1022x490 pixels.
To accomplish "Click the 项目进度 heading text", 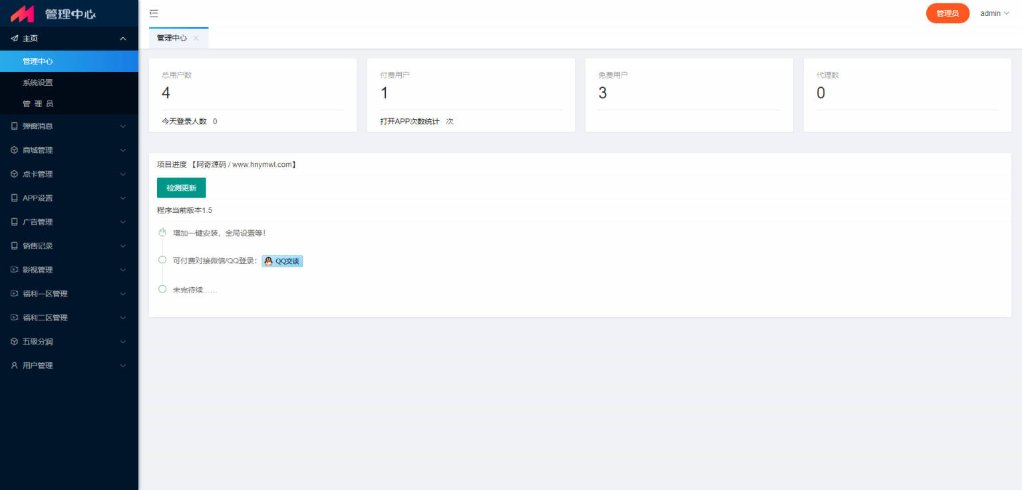I will point(172,164).
